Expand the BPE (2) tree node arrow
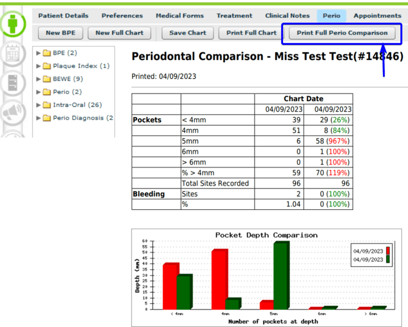 click(x=38, y=53)
